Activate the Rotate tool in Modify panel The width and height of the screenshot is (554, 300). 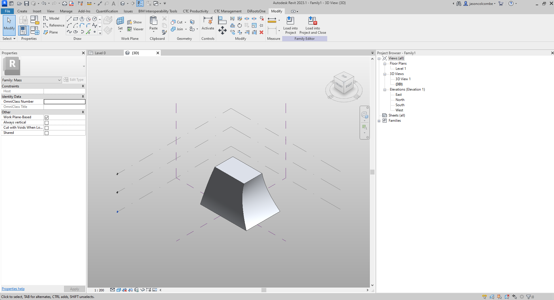coord(239,25)
